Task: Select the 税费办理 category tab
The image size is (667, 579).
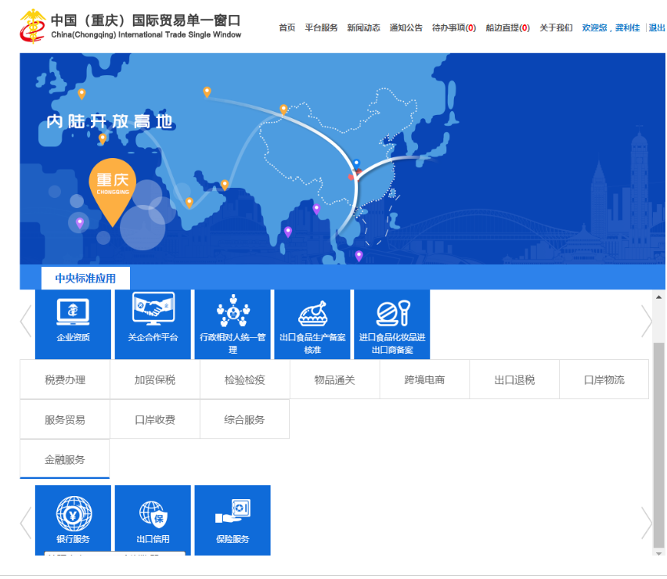Action: pyautogui.click(x=65, y=379)
